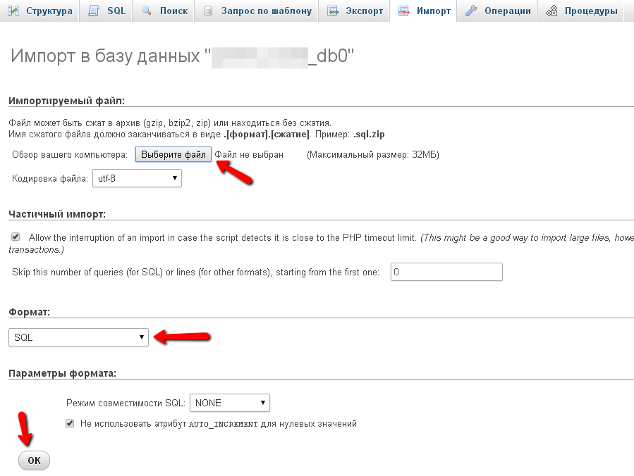Click the magnifier icon beside Поиск
The image size is (634, 476).
pos(147,11)
